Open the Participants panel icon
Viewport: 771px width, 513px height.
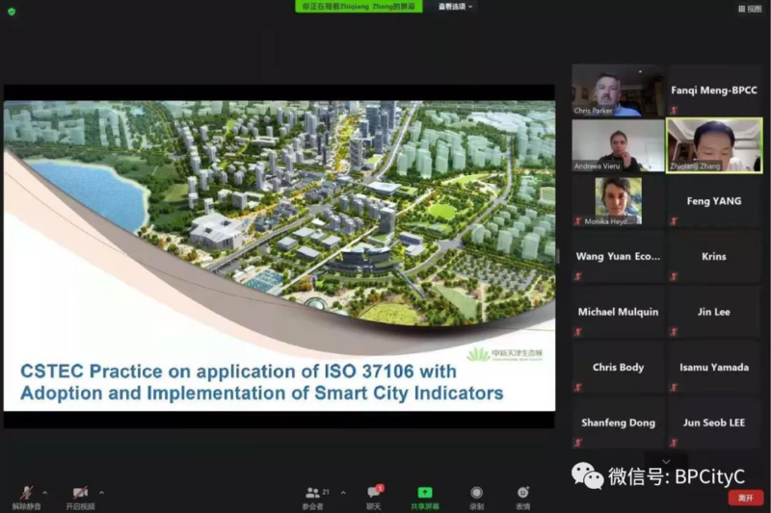(312, 493)
